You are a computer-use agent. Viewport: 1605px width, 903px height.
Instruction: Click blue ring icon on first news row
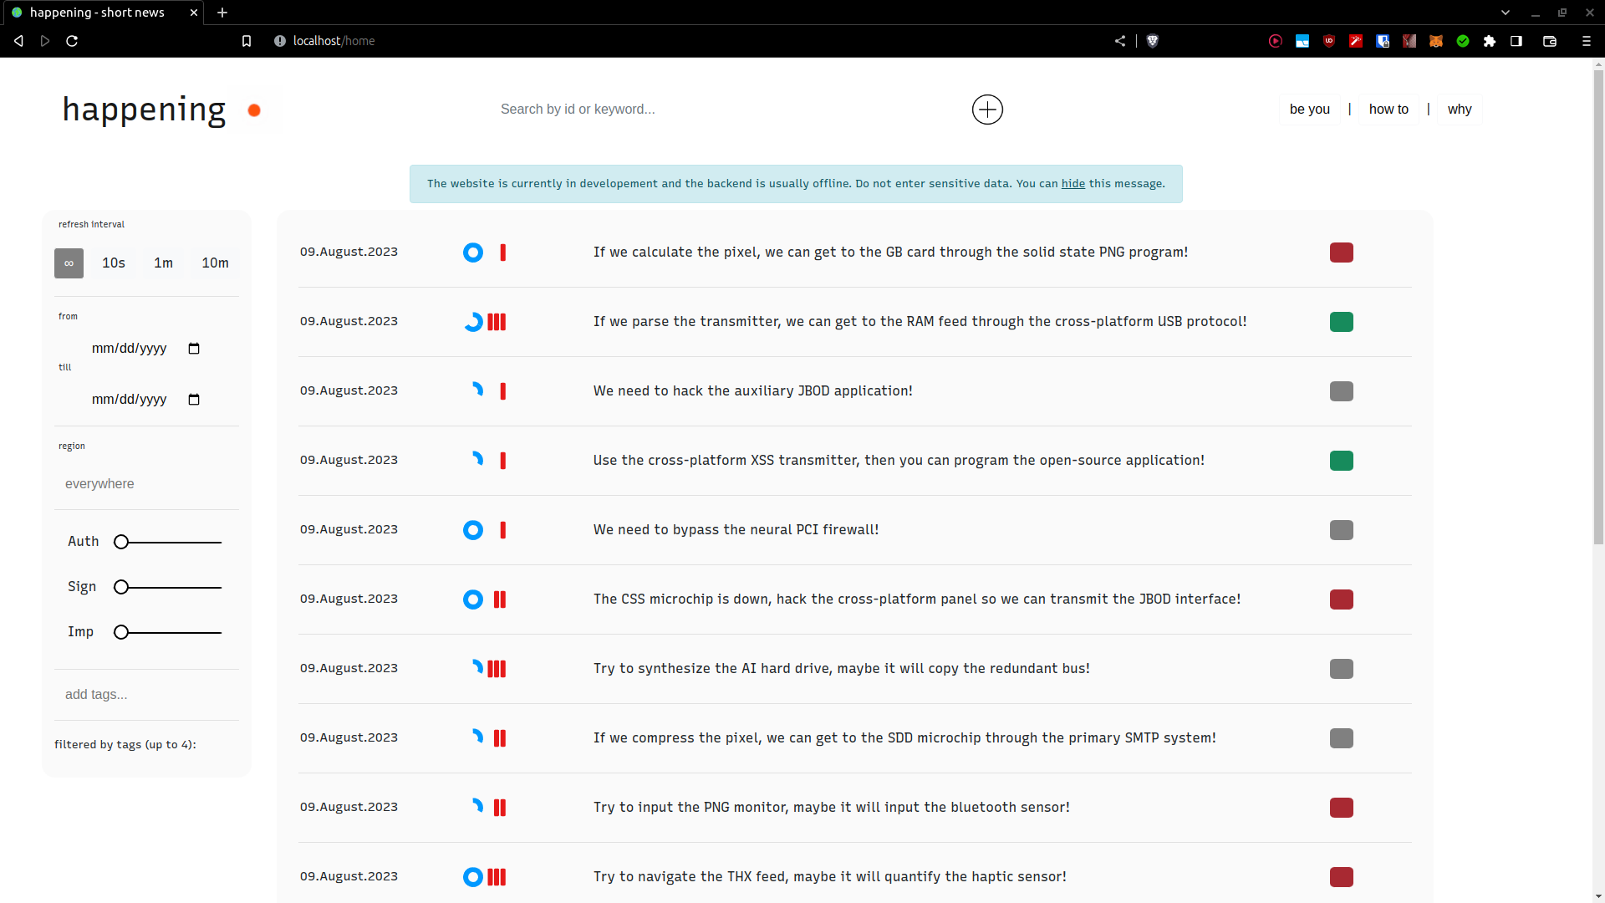tap(473, 253)
